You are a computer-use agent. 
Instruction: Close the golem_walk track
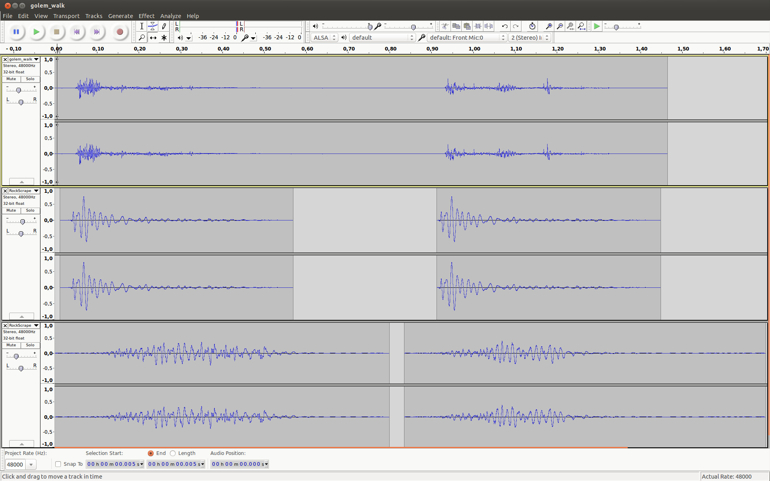click(x=5, y=59)
